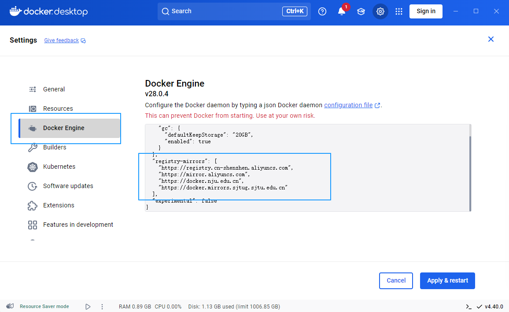Click the Docker Desktop whale logo
This screenshot has height=312, width=509.
click(15, 11)
